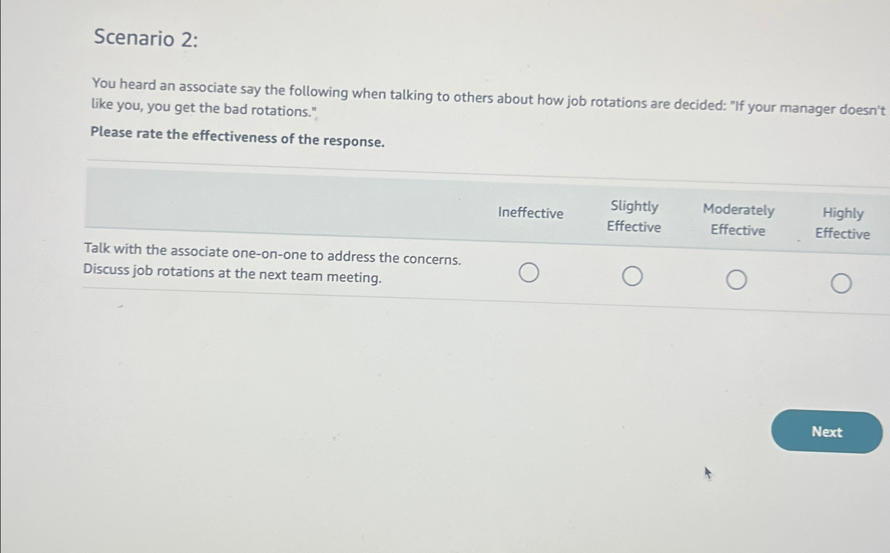Image resolution: width=890 pixels, height=553 pixels.
Task: Select the Ineffective rating radio button
Action: 529,272
